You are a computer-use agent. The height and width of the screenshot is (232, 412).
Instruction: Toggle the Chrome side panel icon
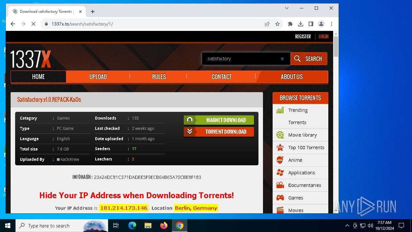click(311, 24)
